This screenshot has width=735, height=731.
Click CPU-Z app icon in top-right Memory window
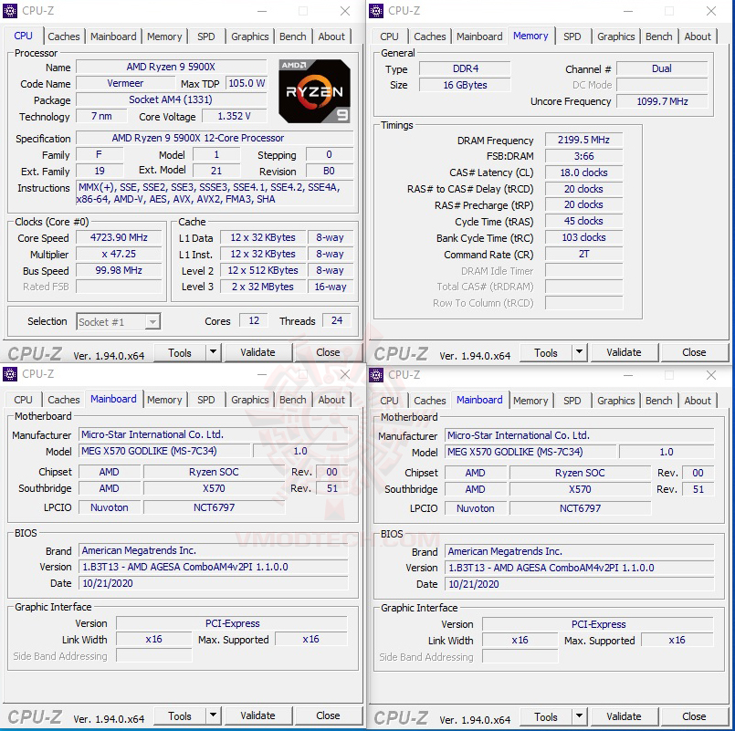tap(376, 10)
